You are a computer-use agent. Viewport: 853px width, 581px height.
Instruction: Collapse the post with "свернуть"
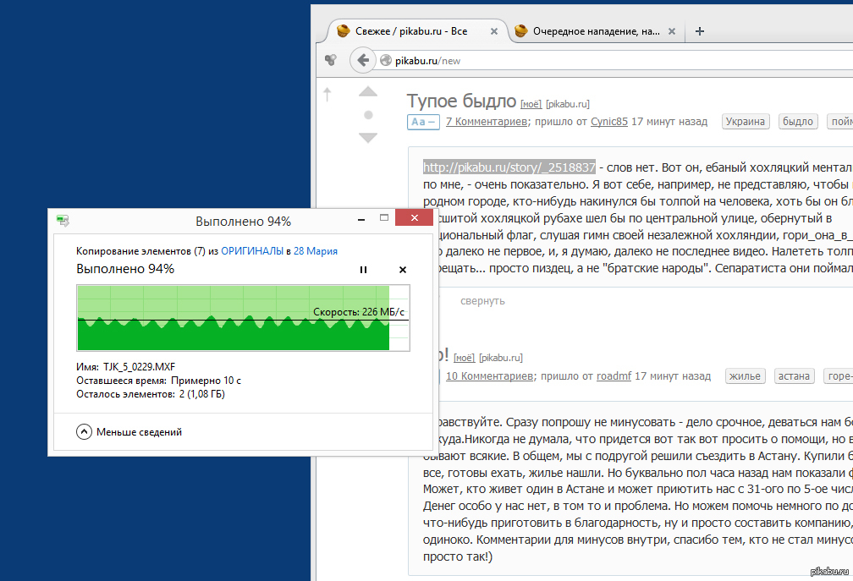tap(482, 301)
